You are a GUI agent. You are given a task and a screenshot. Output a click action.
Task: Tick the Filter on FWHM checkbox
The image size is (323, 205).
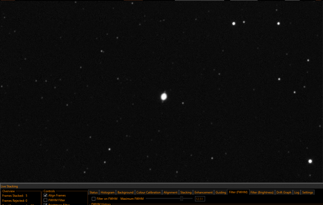click(94, 199)
